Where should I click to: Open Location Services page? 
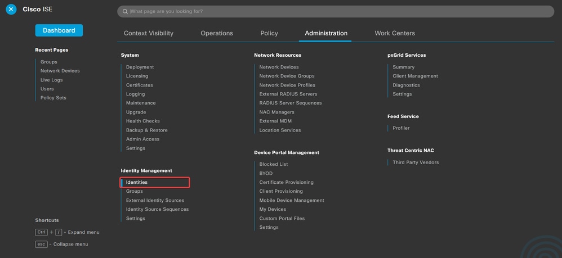click(280, 130)
